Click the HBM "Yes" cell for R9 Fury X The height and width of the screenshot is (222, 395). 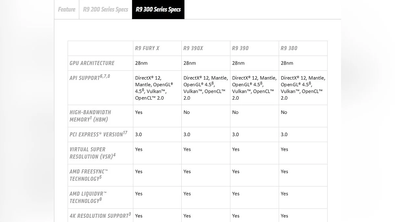(139, 112)
